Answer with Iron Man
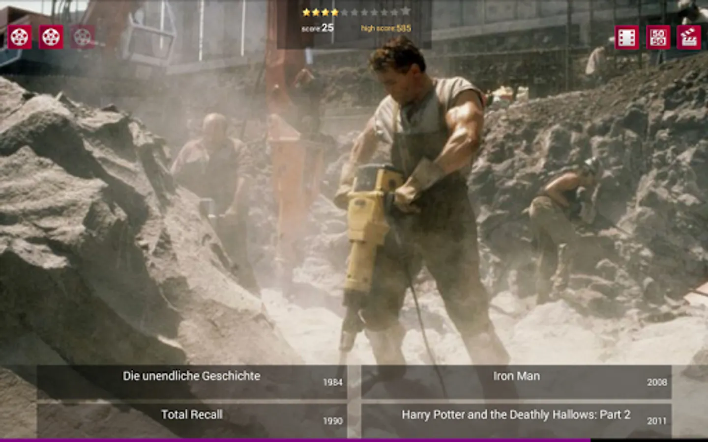708x442 pixels. click(x=516, y=382)
